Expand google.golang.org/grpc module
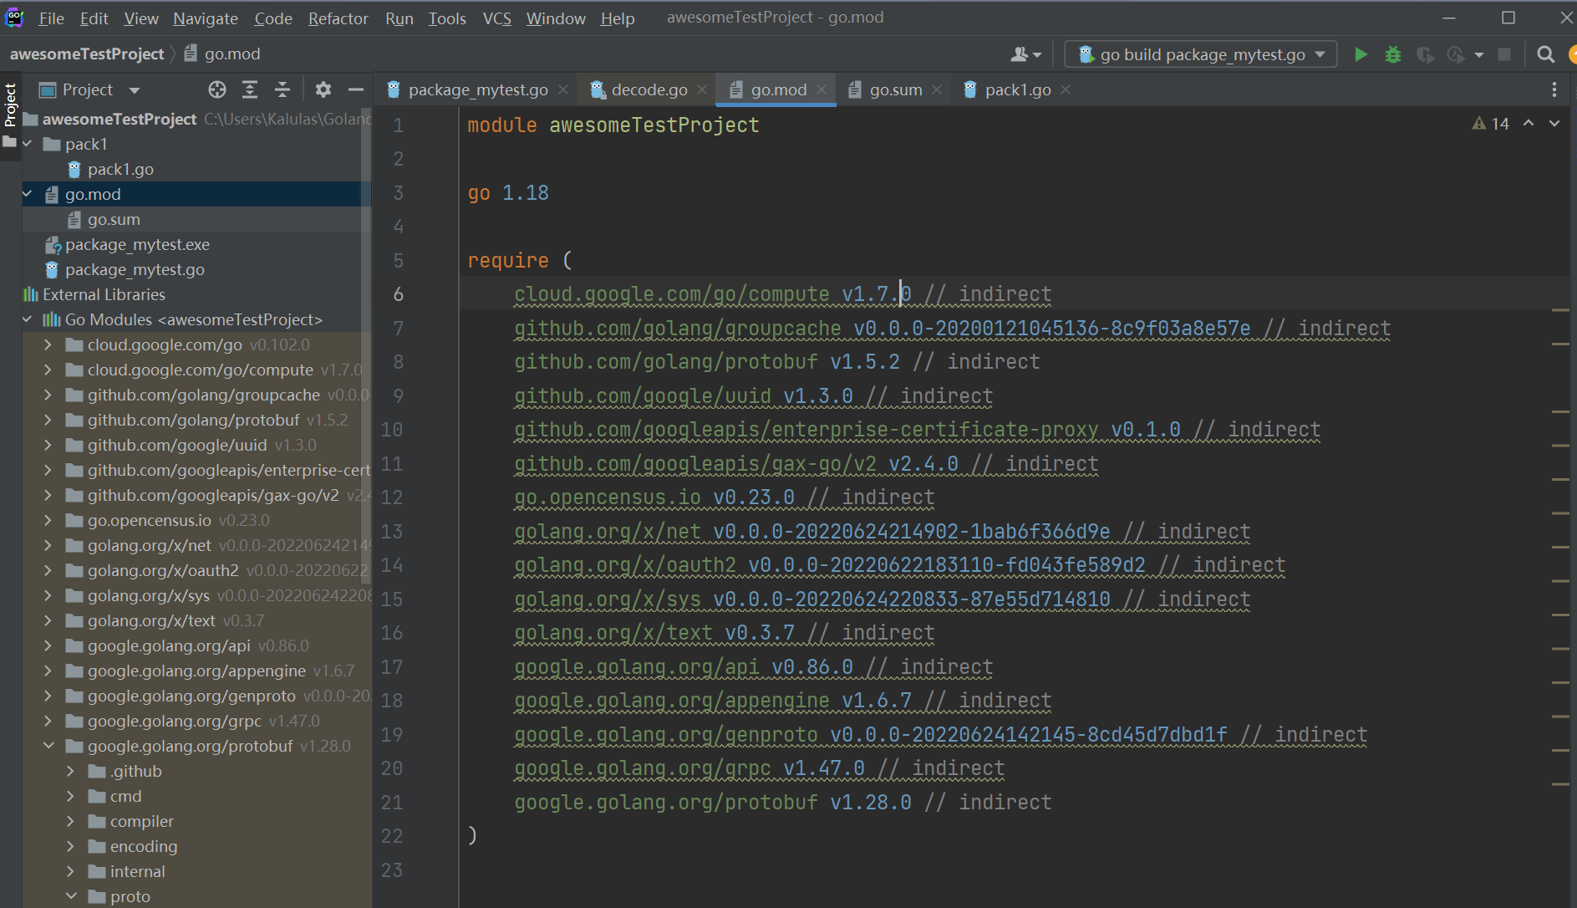Screen dimensions: 1577x908 (x=48, y=721)
